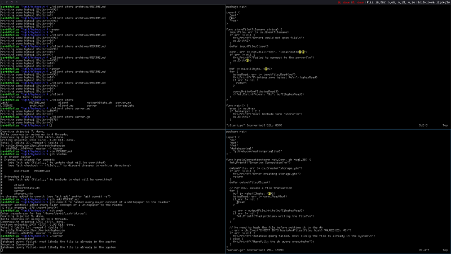Click the 'modified: README.md' line
Image resolution: width=451 pixels, height=254 pixels.
pyautogui.click(x=32, y=171)
